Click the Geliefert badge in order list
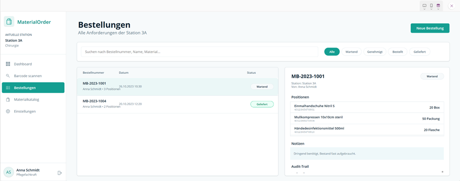Viewport: 460px width, 181px height. click(262, 104)
